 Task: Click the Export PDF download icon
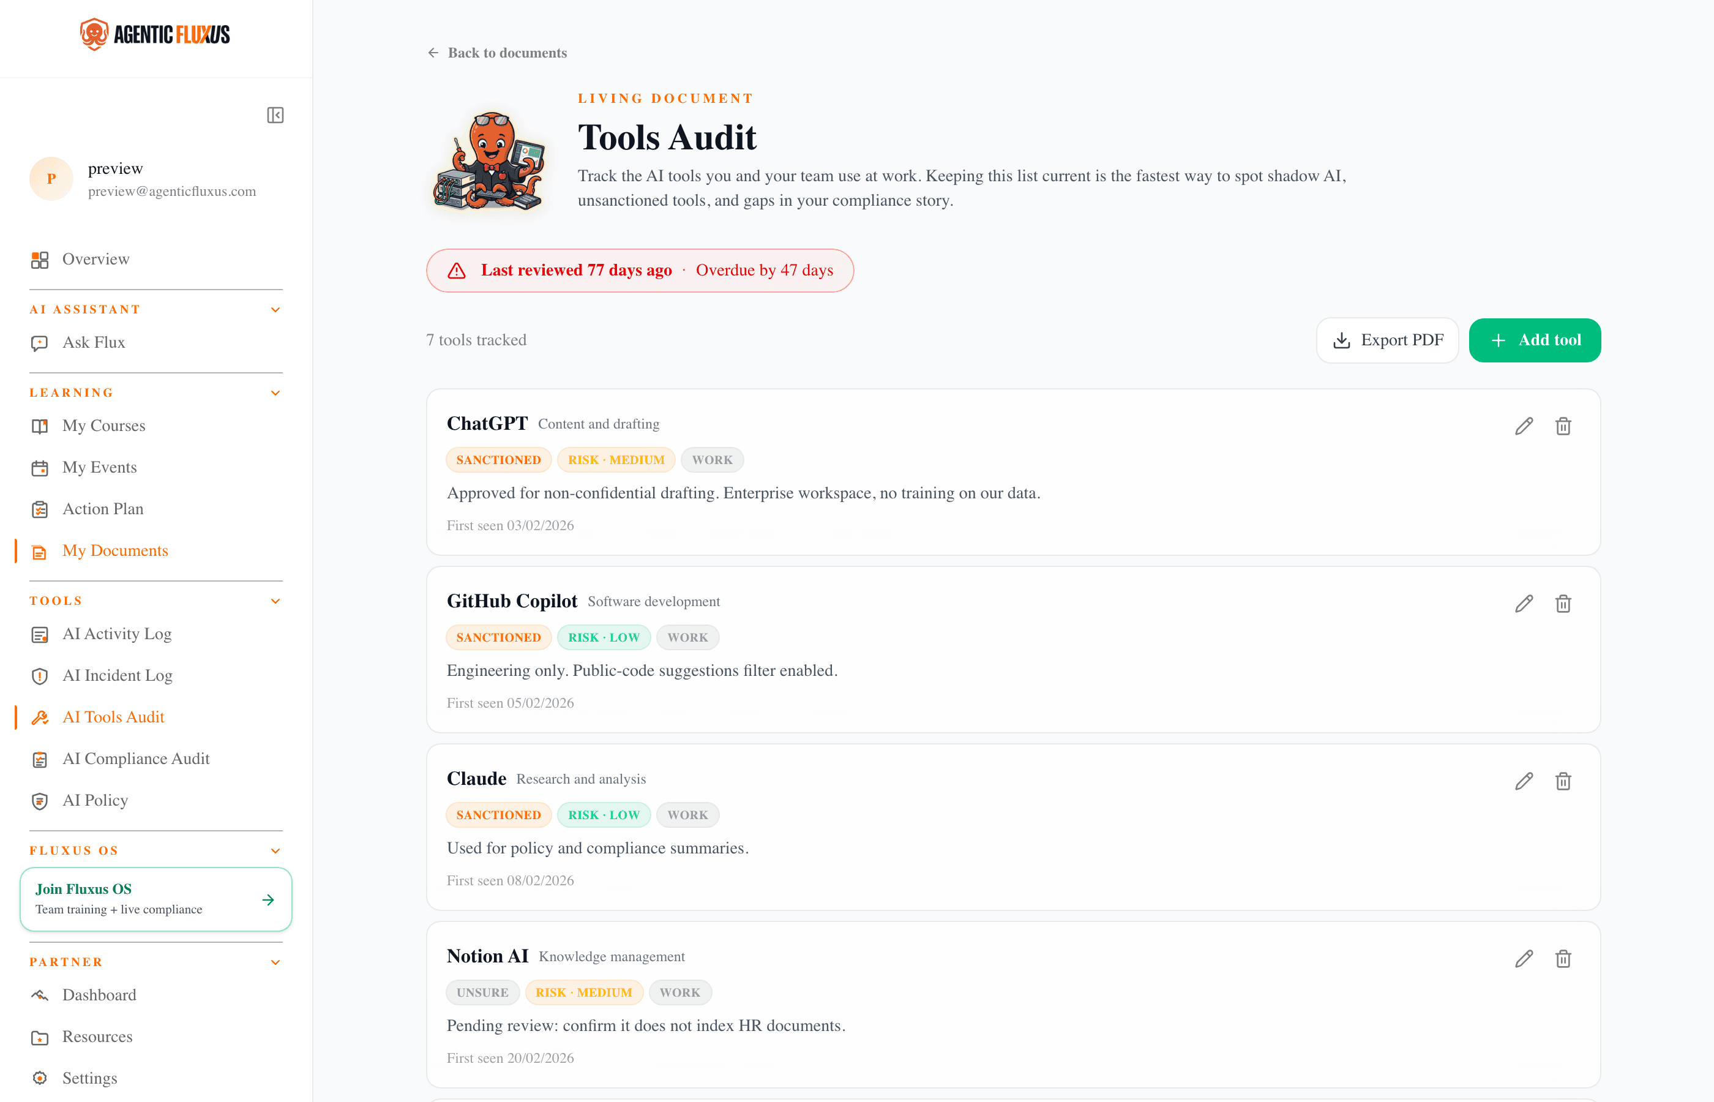point(1342,340)
